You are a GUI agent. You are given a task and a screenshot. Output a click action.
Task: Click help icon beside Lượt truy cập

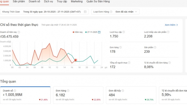click(124, 32)
